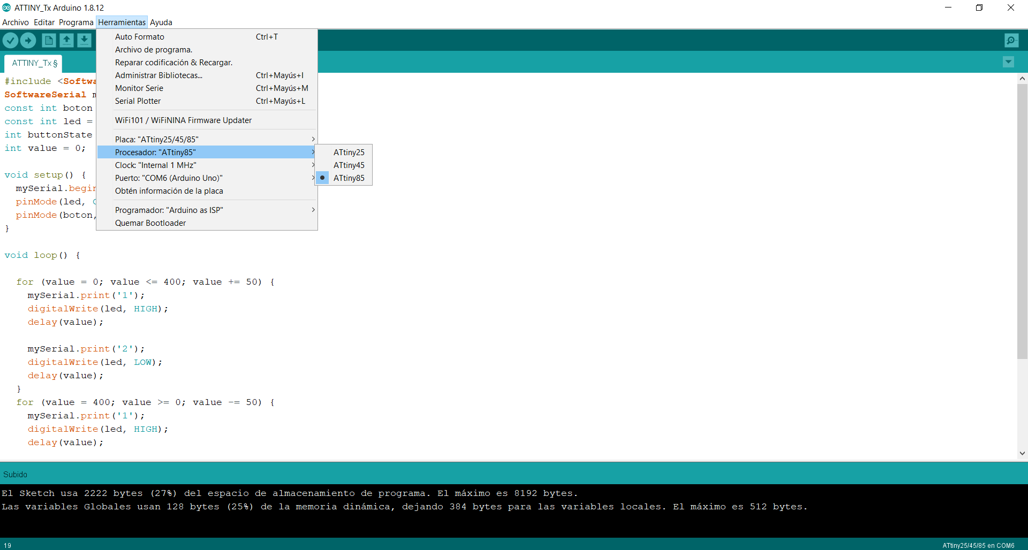Viewport: 1028px width, 550px height.
Task: Click "ATtiny25/45/85 en COM6" in status bar
Action: (x=978, y=546)
